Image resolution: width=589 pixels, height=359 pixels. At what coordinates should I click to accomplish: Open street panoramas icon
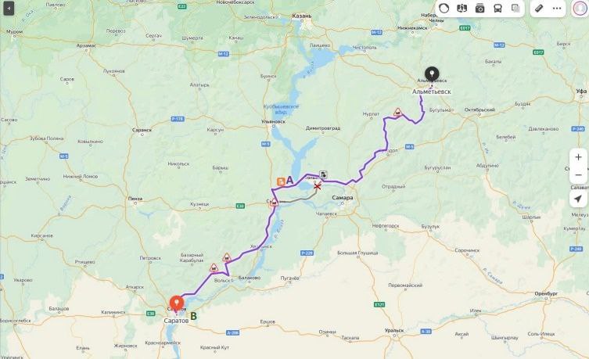(462, 9)
